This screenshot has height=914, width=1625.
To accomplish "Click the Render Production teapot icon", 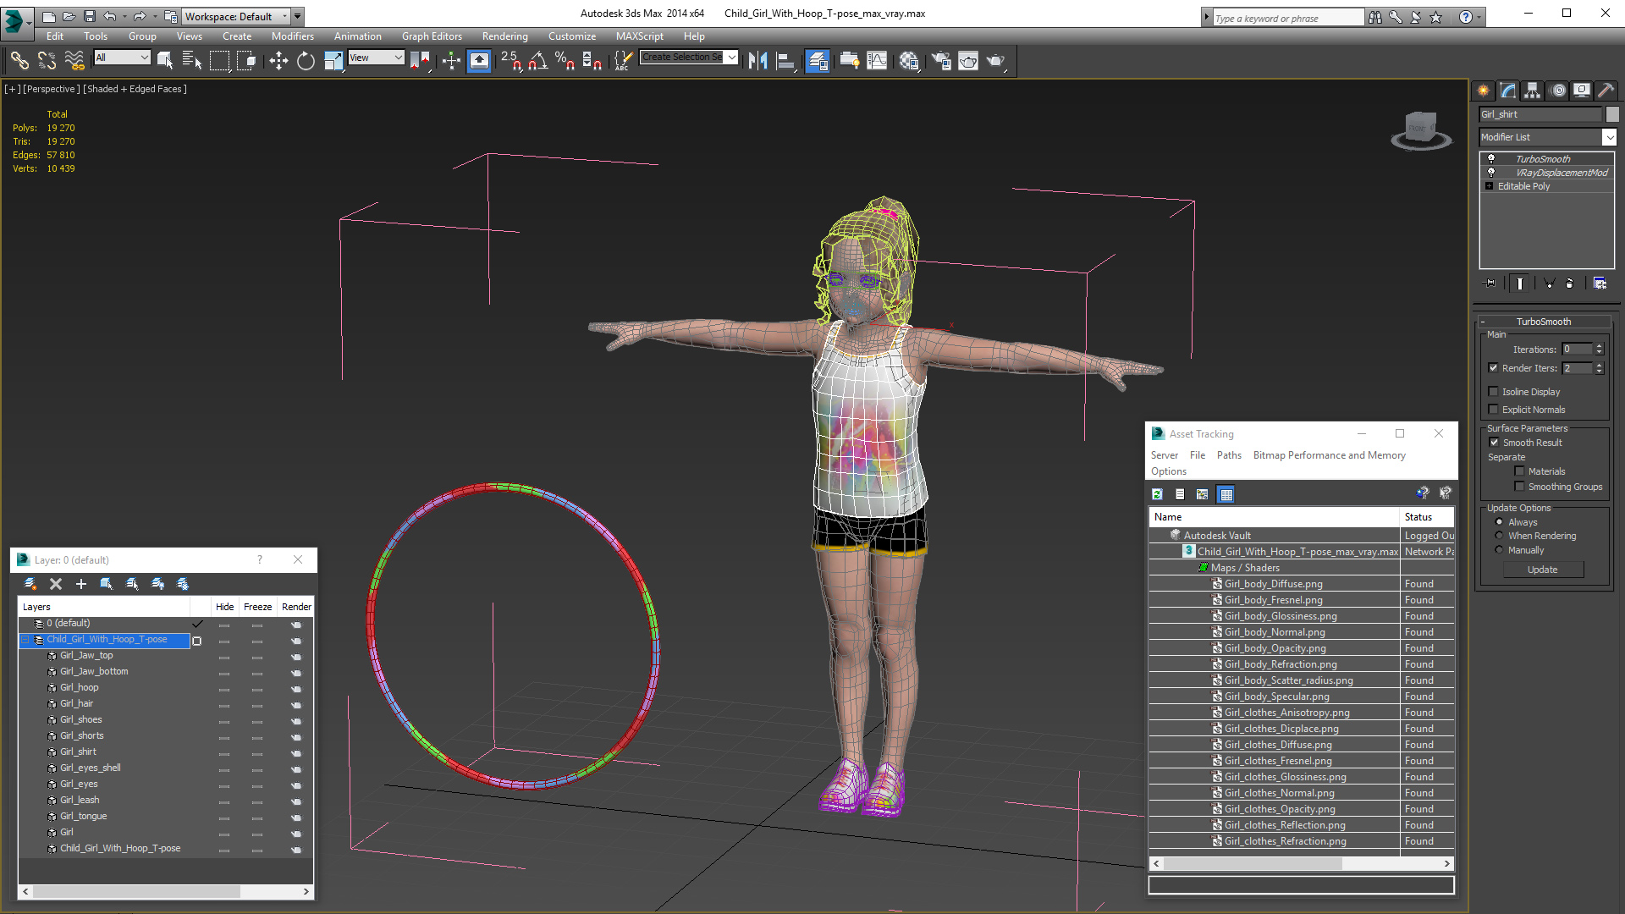I will pyautogui.click(x=996, y=60).
